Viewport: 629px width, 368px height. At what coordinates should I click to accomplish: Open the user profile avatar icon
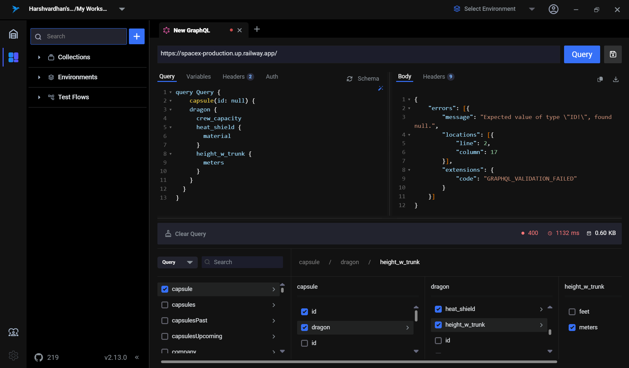554,9
